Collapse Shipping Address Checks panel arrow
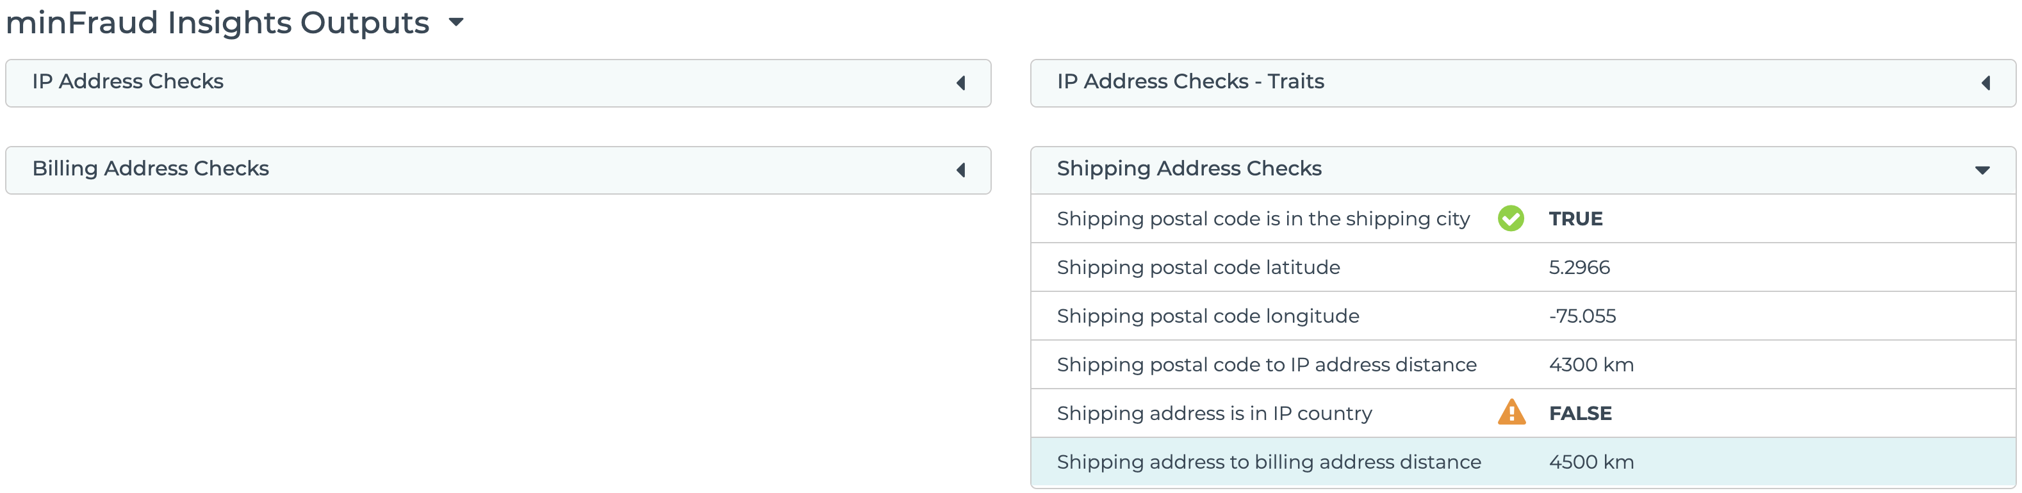Image resolution: width=2022 pixels, height=493 pixels. [1983, 170]
